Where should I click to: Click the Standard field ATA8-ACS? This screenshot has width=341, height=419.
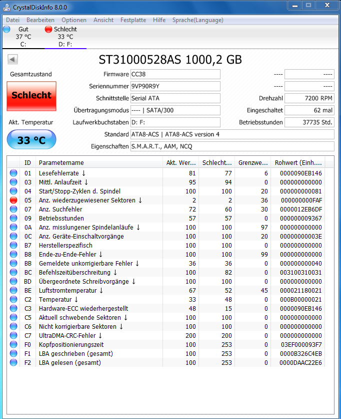[x=232, y=134]
